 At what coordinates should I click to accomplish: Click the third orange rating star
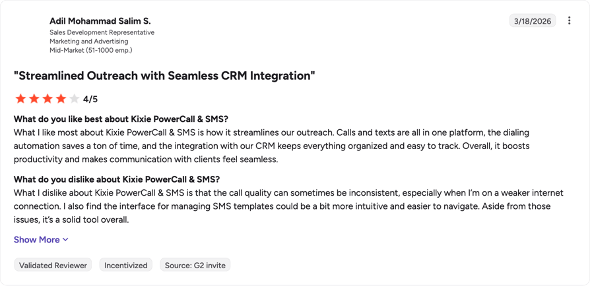tap(48, 99)
